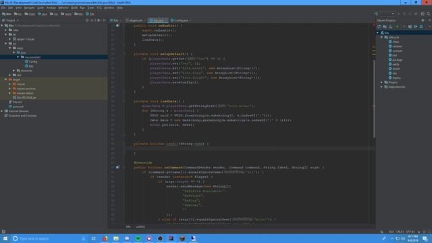Select the package Maven goal
432x243 pixels.
click(x=398, y=60)
